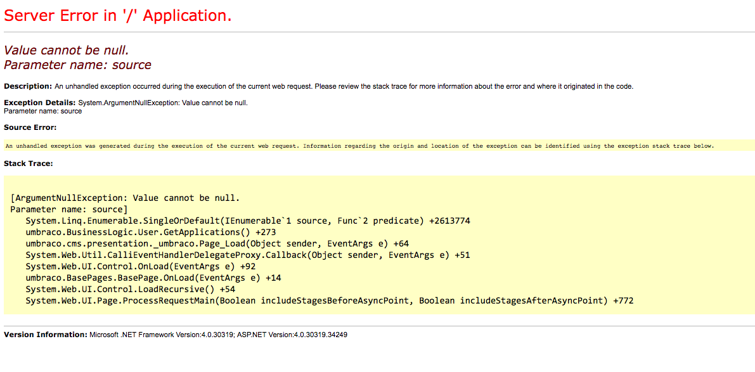Image resolution: width=755 pixels, height=372 pixels.
Task: Click the Control.LoadRecursive() stack trace line
Action: 130,289
